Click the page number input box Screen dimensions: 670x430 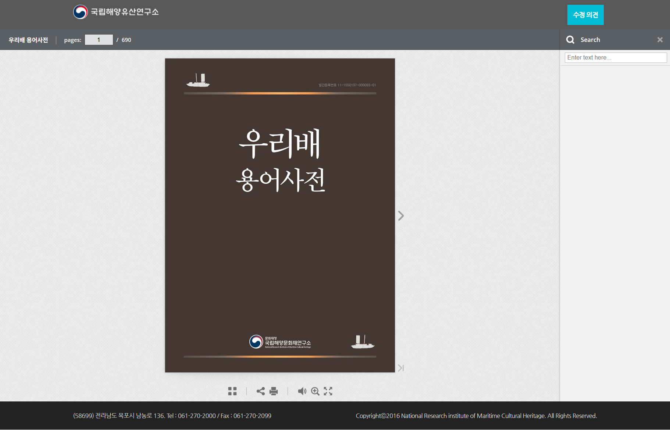(x=99, y=40)
